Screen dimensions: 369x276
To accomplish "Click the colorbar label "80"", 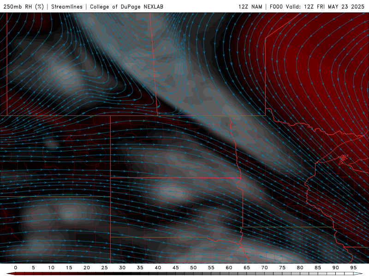I will tap(300, 268).
